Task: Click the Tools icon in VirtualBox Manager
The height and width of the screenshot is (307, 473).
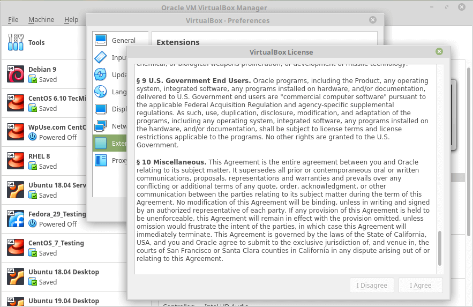Action: [16, 42]
